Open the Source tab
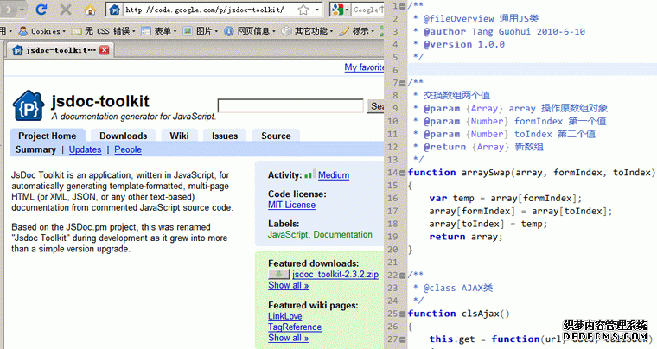 coord(276,136)
